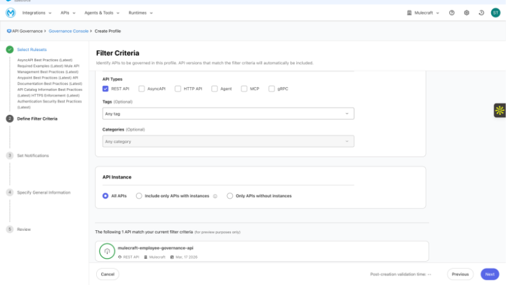
Task: Open the Mulecraft organization switcher
Action: pyautogui.click(x=423, y=12)
